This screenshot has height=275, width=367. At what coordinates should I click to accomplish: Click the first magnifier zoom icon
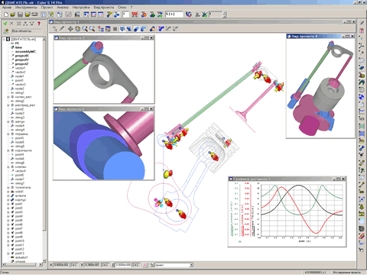coord(85,29)
